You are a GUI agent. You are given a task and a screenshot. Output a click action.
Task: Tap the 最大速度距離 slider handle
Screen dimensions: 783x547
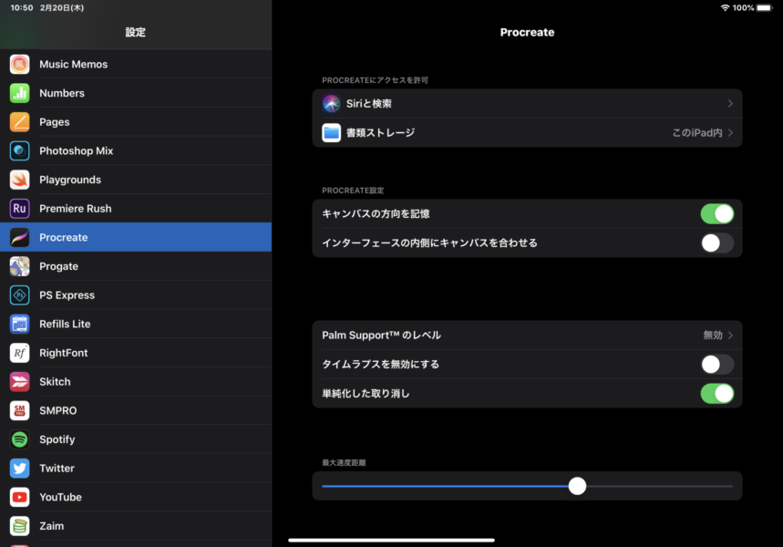[x=577, y=486]
